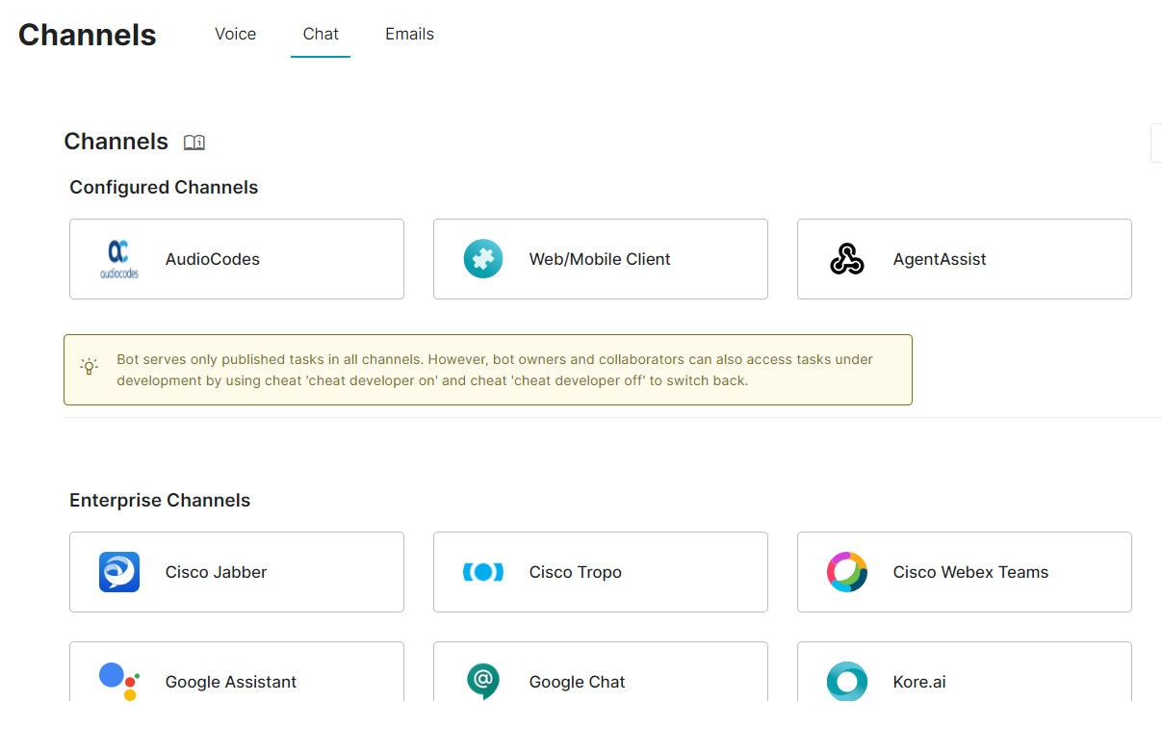
Task: Select the Chat tab
Action: pos(321,34)
